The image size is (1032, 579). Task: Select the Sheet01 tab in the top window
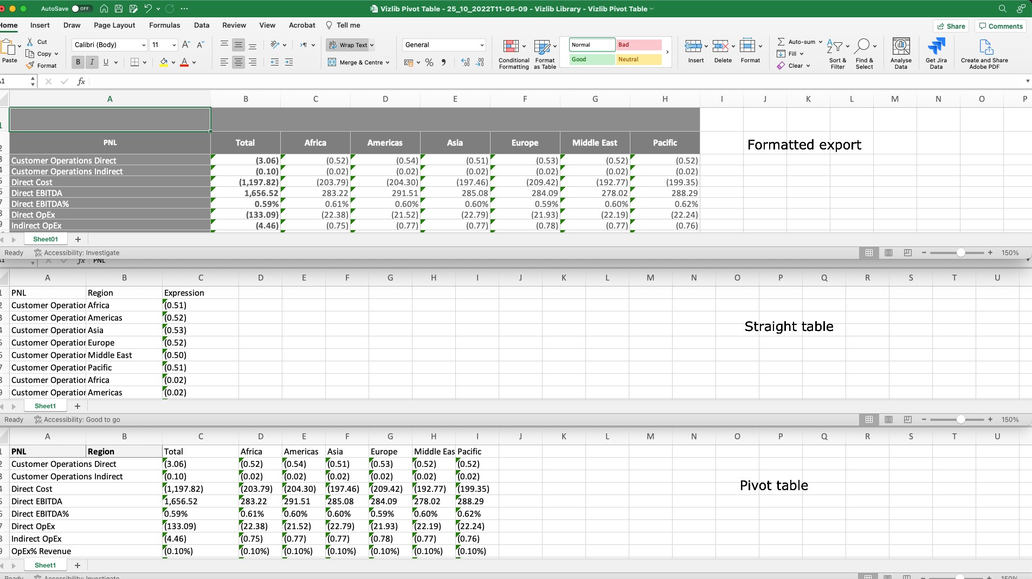point(46,239)
